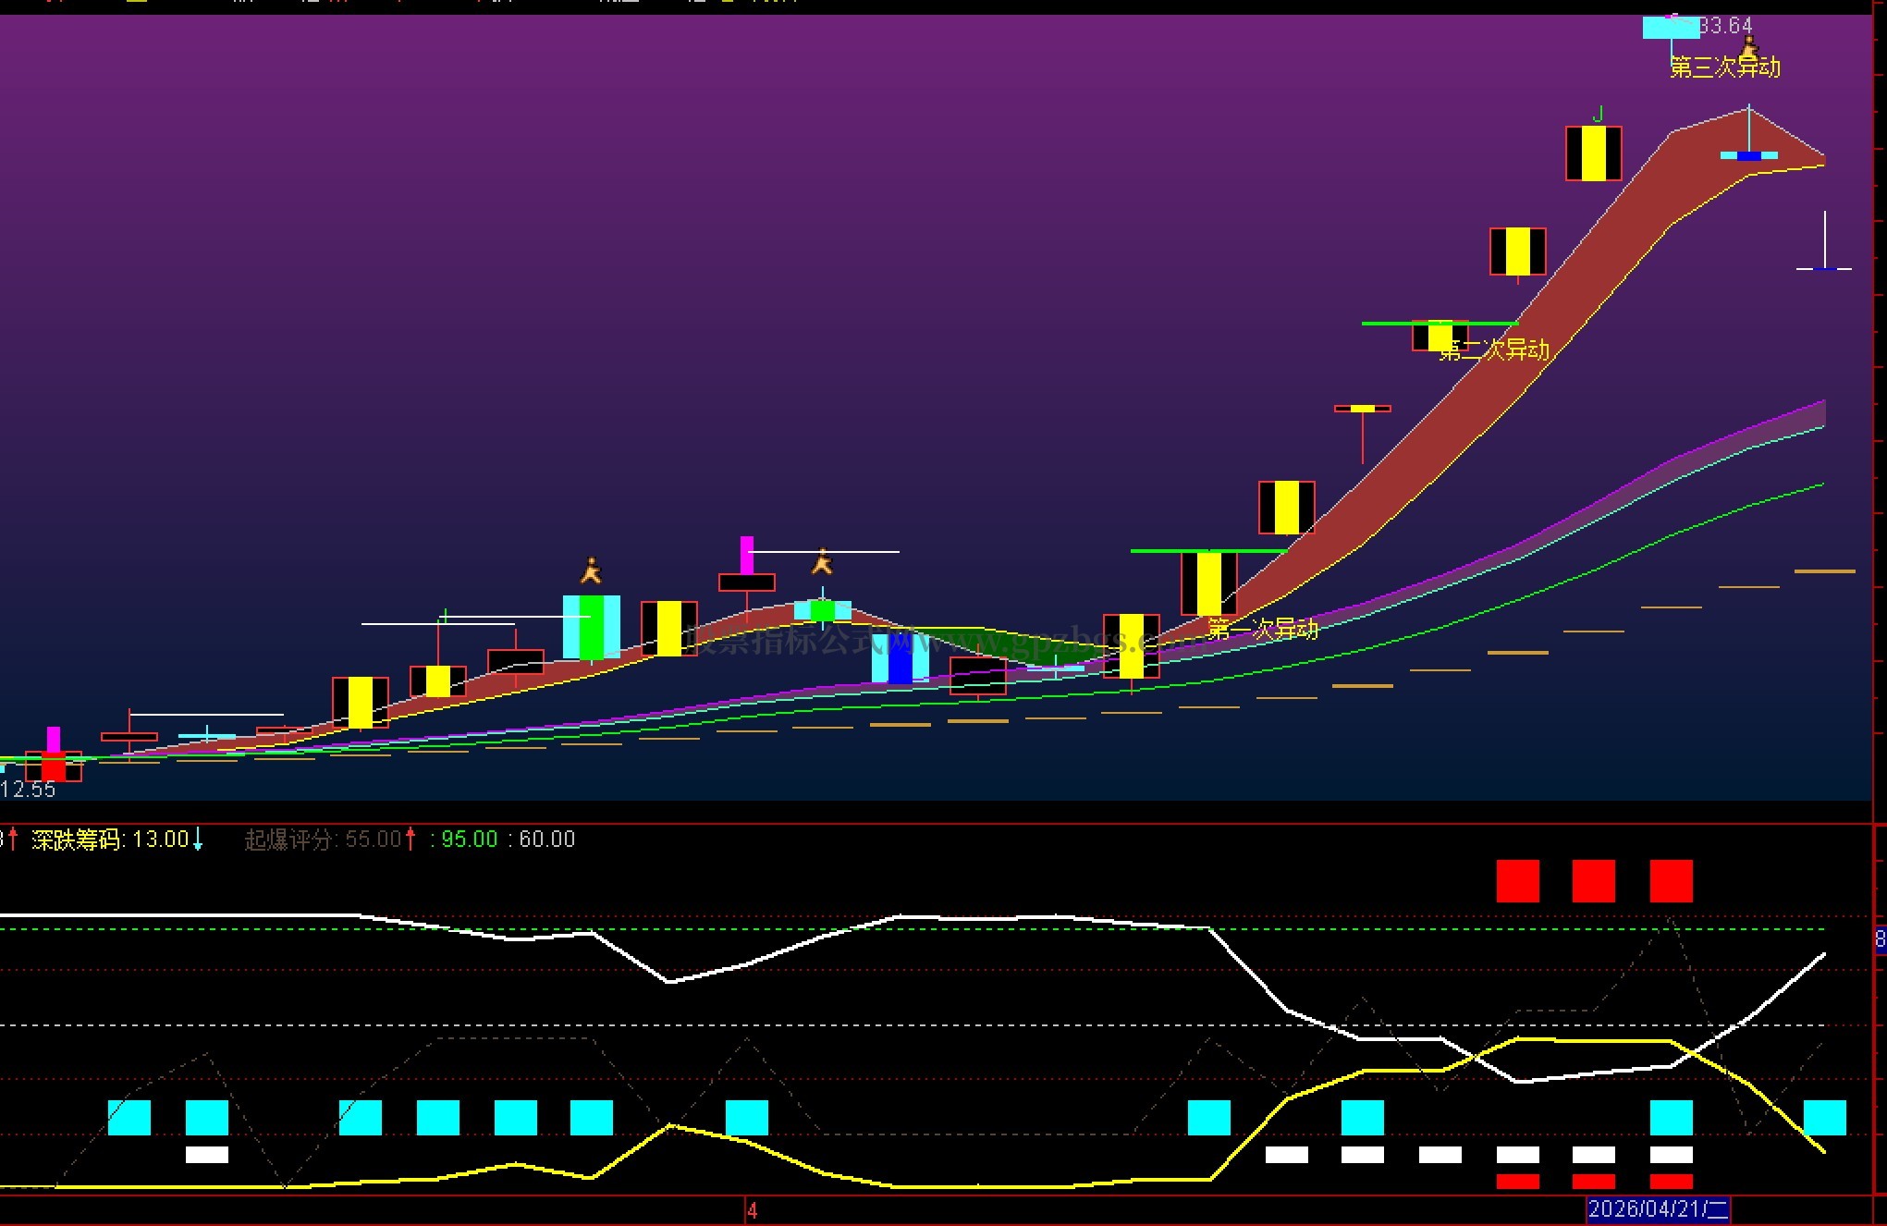Click the cyan block beside 33.64 label
Screen dimensions: 1887x1226
point(1671,28)
